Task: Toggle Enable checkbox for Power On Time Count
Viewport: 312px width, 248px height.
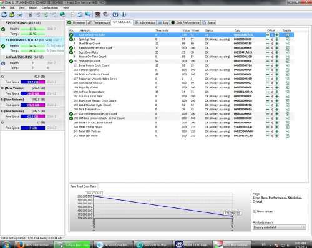Action: [287, 57]
